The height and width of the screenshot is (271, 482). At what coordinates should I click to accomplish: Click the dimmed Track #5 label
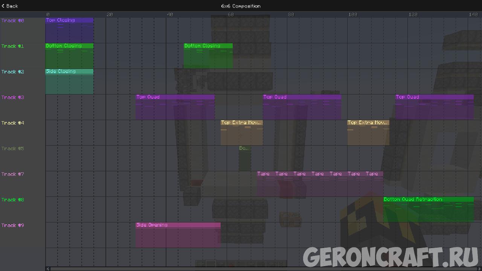(12, 148)
